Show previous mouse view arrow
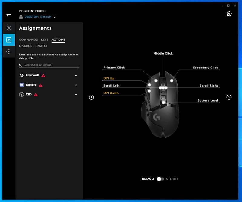The height and width of the screenshot is (202, 242). [x=91, y=97]
